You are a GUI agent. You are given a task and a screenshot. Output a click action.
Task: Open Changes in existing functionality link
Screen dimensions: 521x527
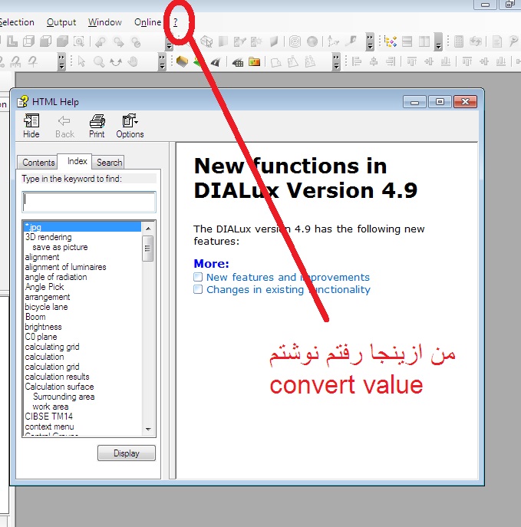[288, 289]
